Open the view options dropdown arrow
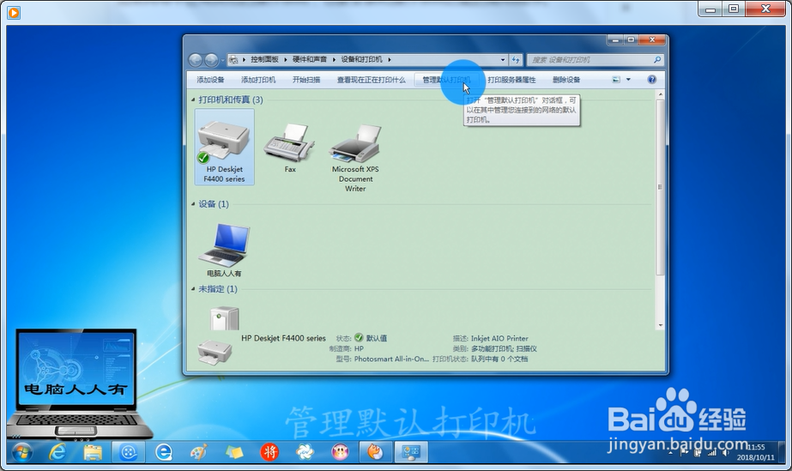This screenshot has width=792, height=471. pyautogui.click(x=628, y=79)
